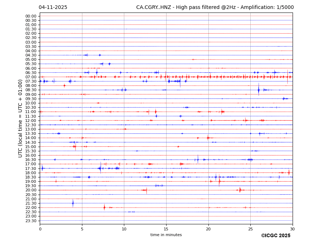Click the 30 minute x-axis tick label
Screen dimensions: 332x249
[x=292, y=229]
